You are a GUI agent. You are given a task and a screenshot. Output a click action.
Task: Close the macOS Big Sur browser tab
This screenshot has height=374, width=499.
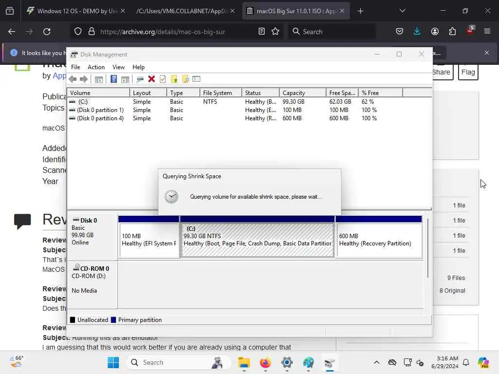(342, 11)
